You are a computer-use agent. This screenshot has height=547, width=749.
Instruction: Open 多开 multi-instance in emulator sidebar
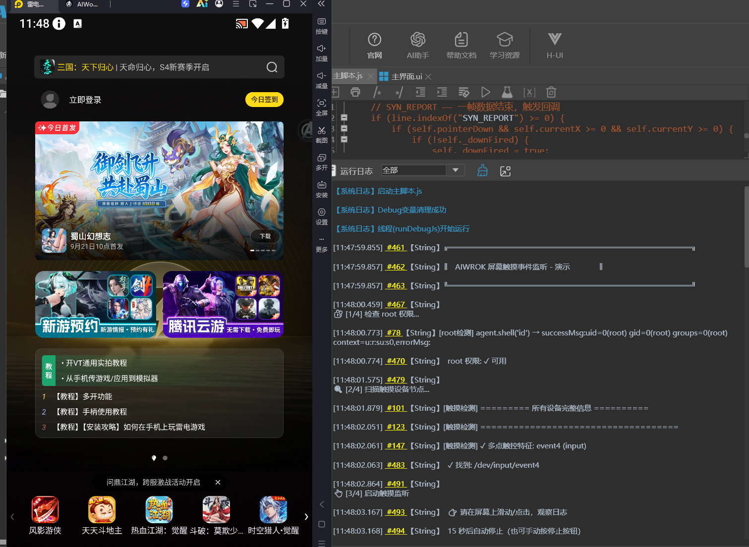[x=322, y=162]
